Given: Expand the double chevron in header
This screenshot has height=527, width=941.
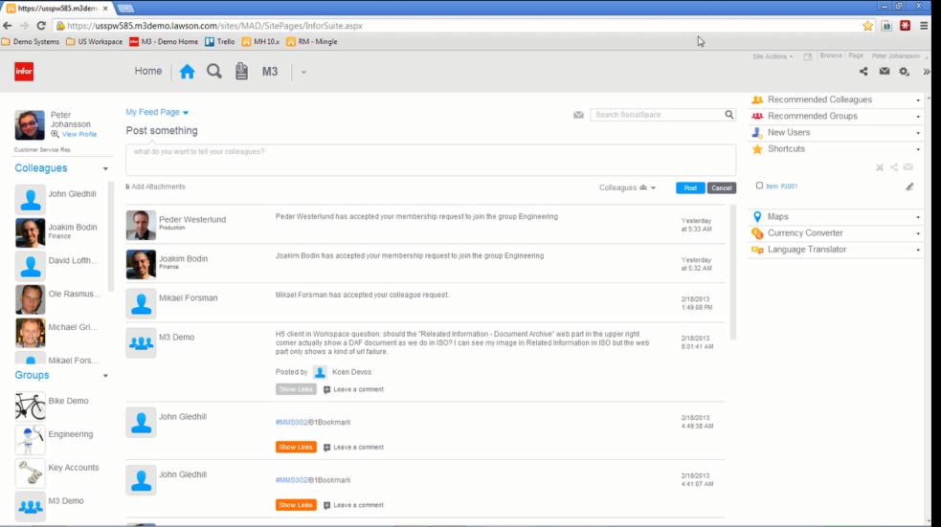Looking at the screenshot, I should click(927, 72).
